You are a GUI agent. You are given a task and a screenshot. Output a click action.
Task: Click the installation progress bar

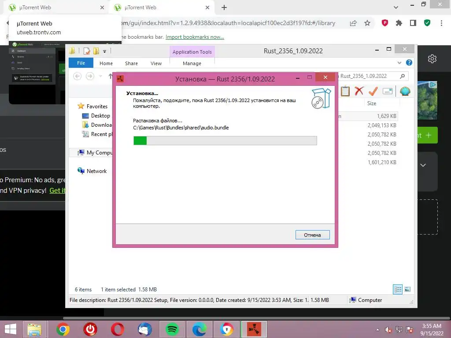point(225,140)
